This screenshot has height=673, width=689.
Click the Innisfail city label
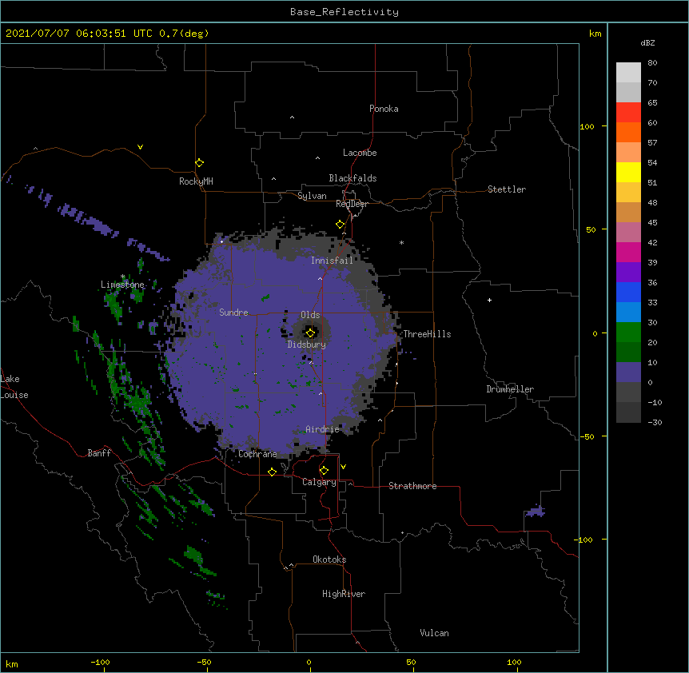click(333, 261)
